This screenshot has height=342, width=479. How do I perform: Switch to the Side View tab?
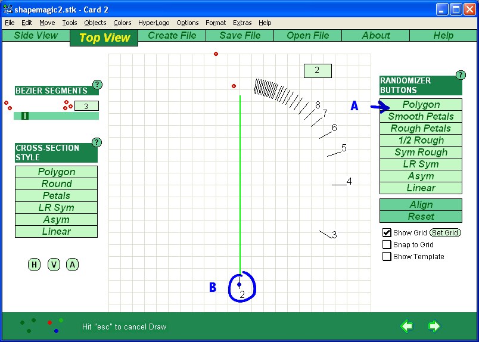36,36
